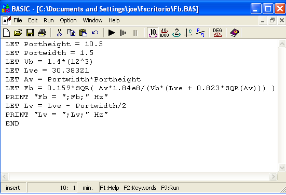This screenshot has height=195, width=286.
Task: Click the line PRINT "Lv = ";Lv;" Hz"
Action: point(57,115)
